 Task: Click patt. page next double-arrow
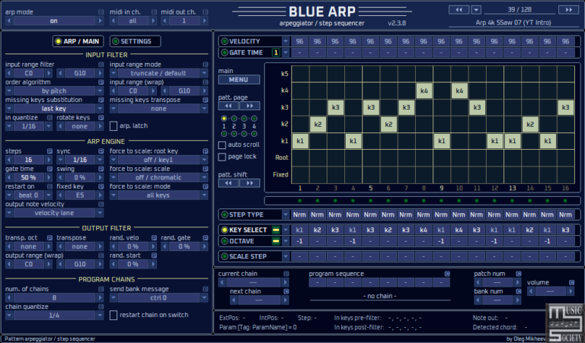coord(250,106)
